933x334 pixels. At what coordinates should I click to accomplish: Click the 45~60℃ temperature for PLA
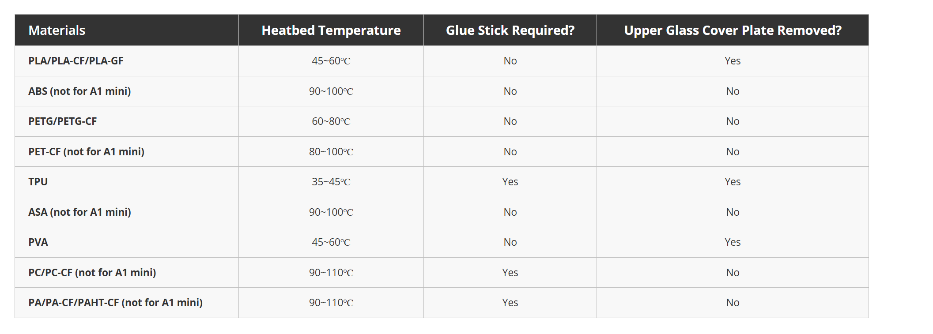pos(331,61)
